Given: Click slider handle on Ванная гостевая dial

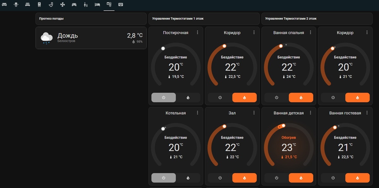Looking at the screenshot, I should [335, 127].
